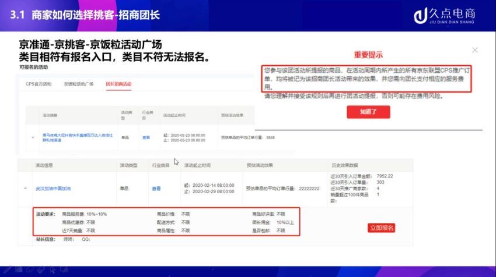Click the 团长佣金 10%以上 requirement

tap(273, 222)
